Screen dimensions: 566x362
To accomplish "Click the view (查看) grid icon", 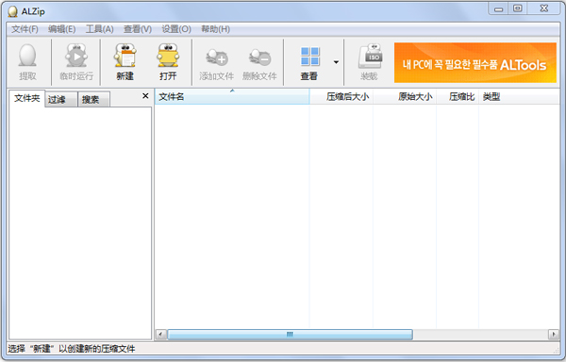I will (309, 57).
